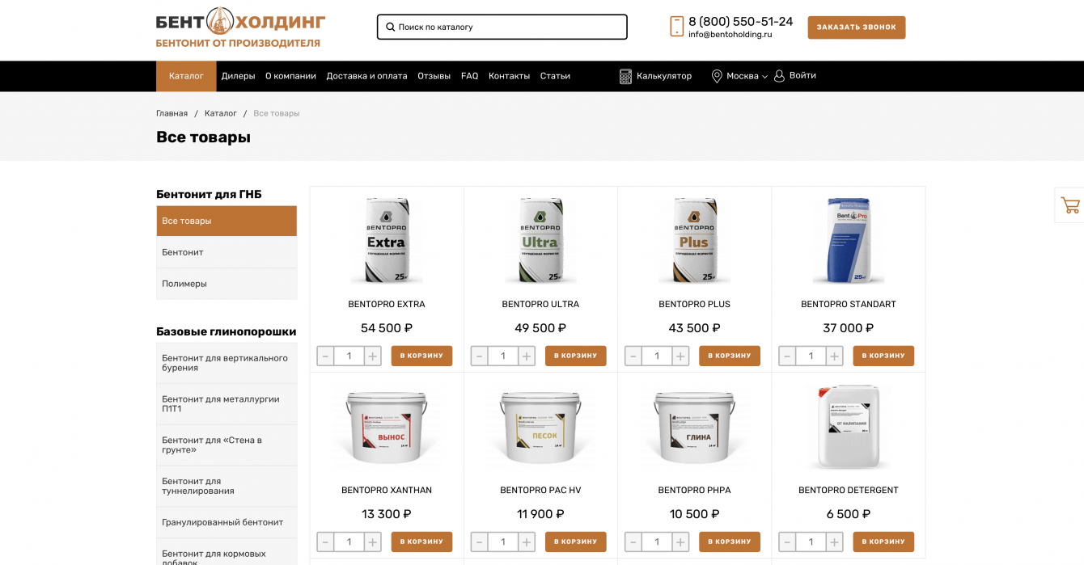Go to Доставка и оплата menu item

(366, 76)
